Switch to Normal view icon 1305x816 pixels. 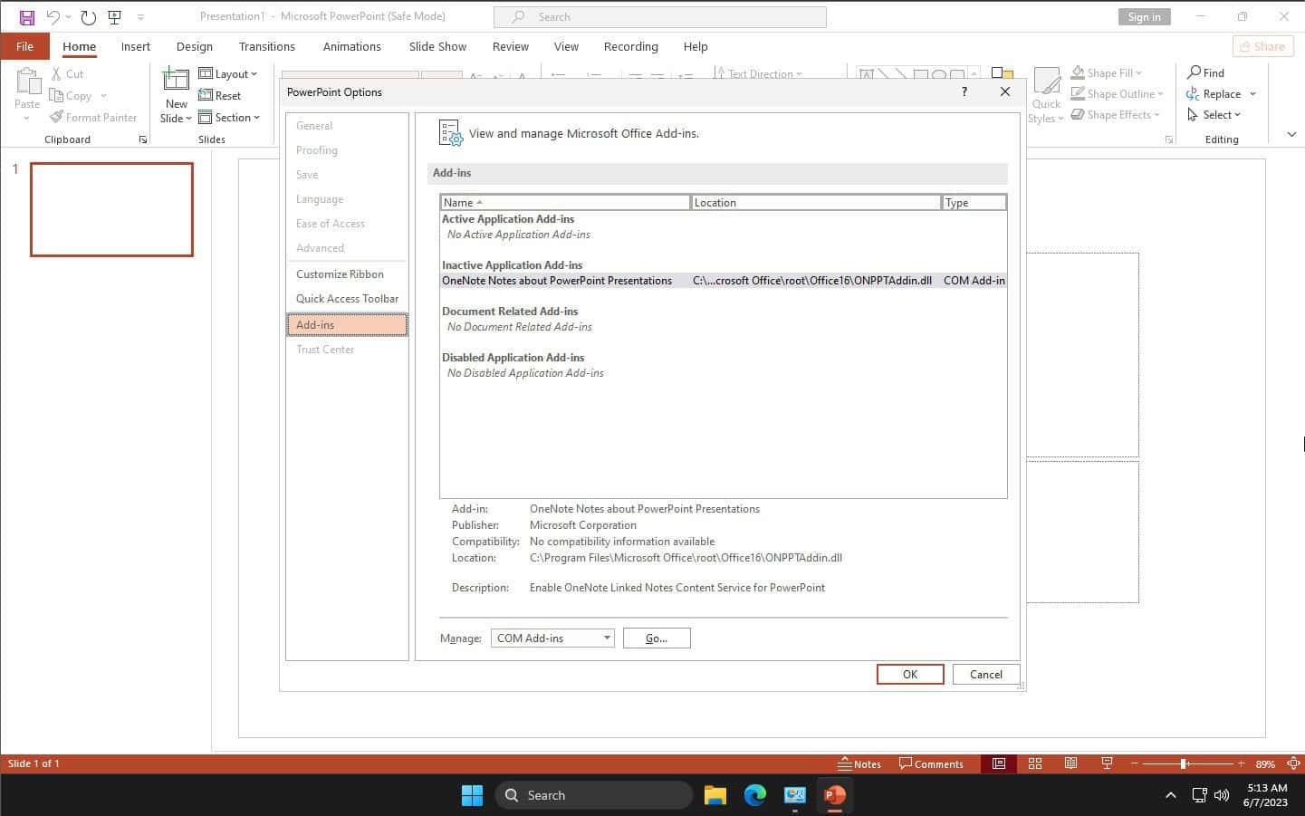coord(999,763)
